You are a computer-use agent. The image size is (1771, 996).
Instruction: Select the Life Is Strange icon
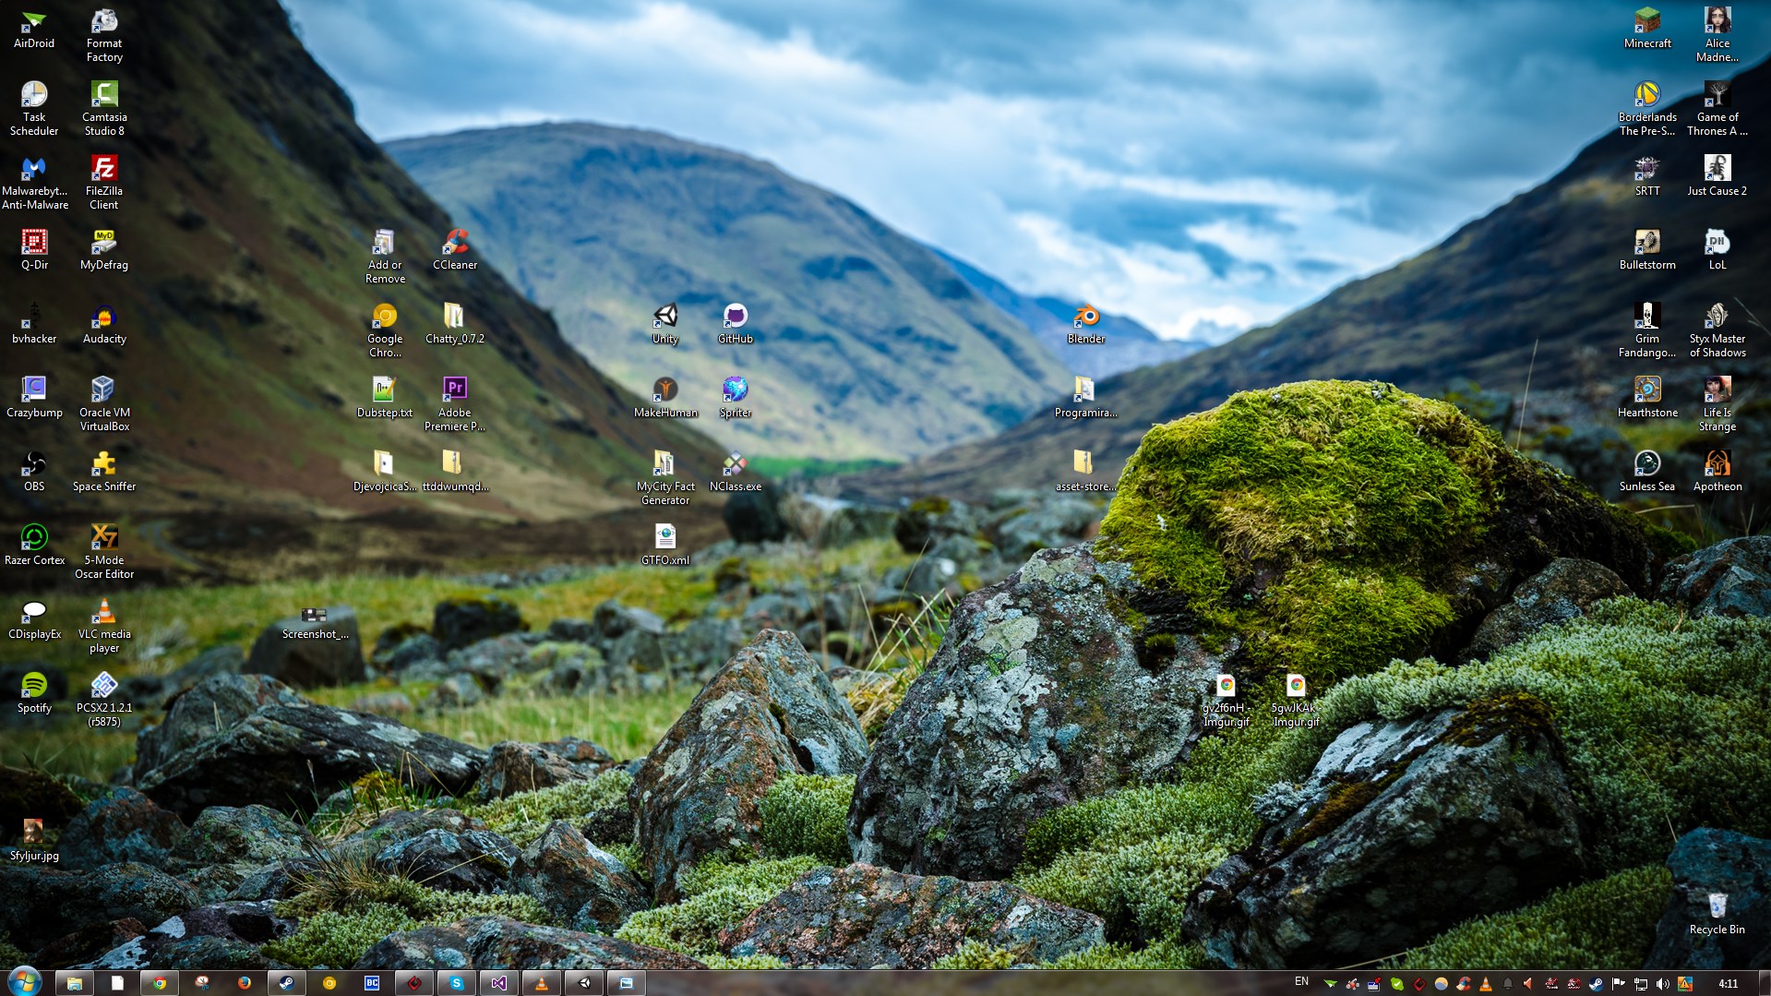point(1717,404)
